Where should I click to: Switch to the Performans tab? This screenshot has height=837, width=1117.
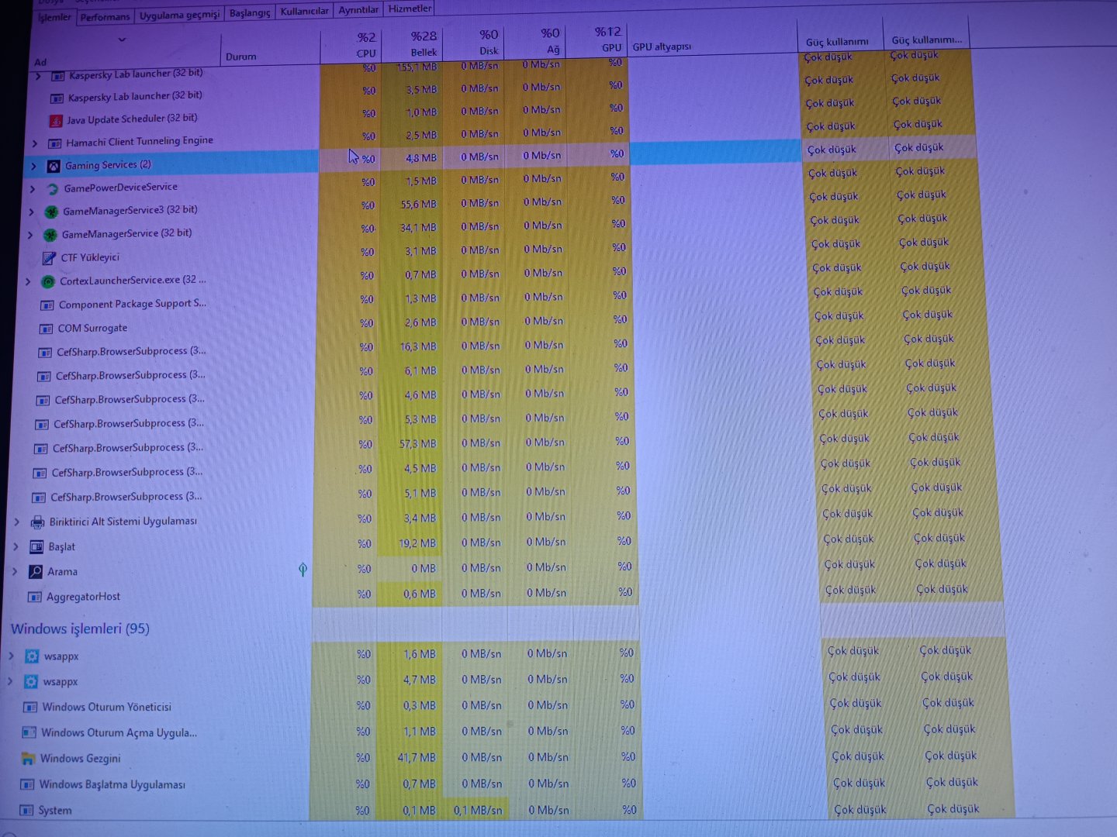[105, 16]
